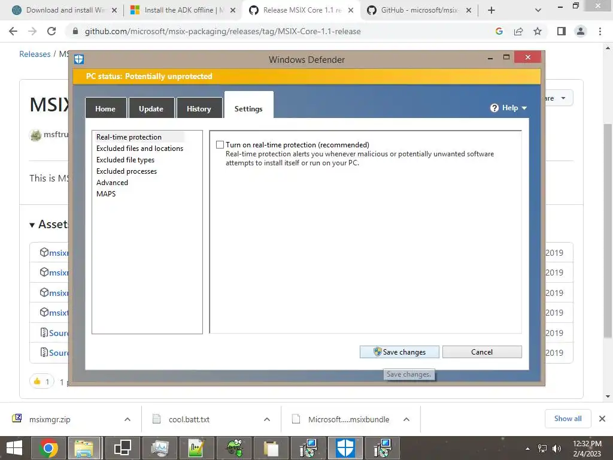Viewport: 613px width, 460px height.
Task: Click the green frog taskbar icon
Action: coord(234,448)
